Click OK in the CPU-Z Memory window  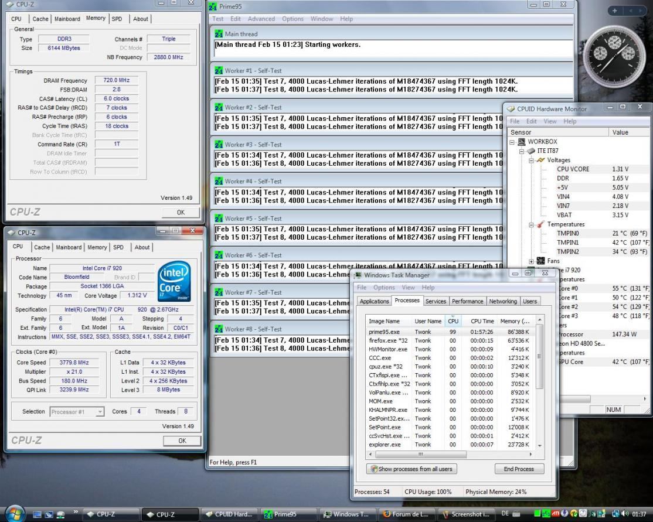[181, 212]
